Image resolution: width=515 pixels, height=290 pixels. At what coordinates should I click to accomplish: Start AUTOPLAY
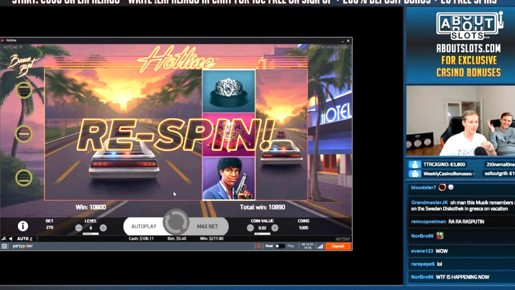(x=144, y=226)
